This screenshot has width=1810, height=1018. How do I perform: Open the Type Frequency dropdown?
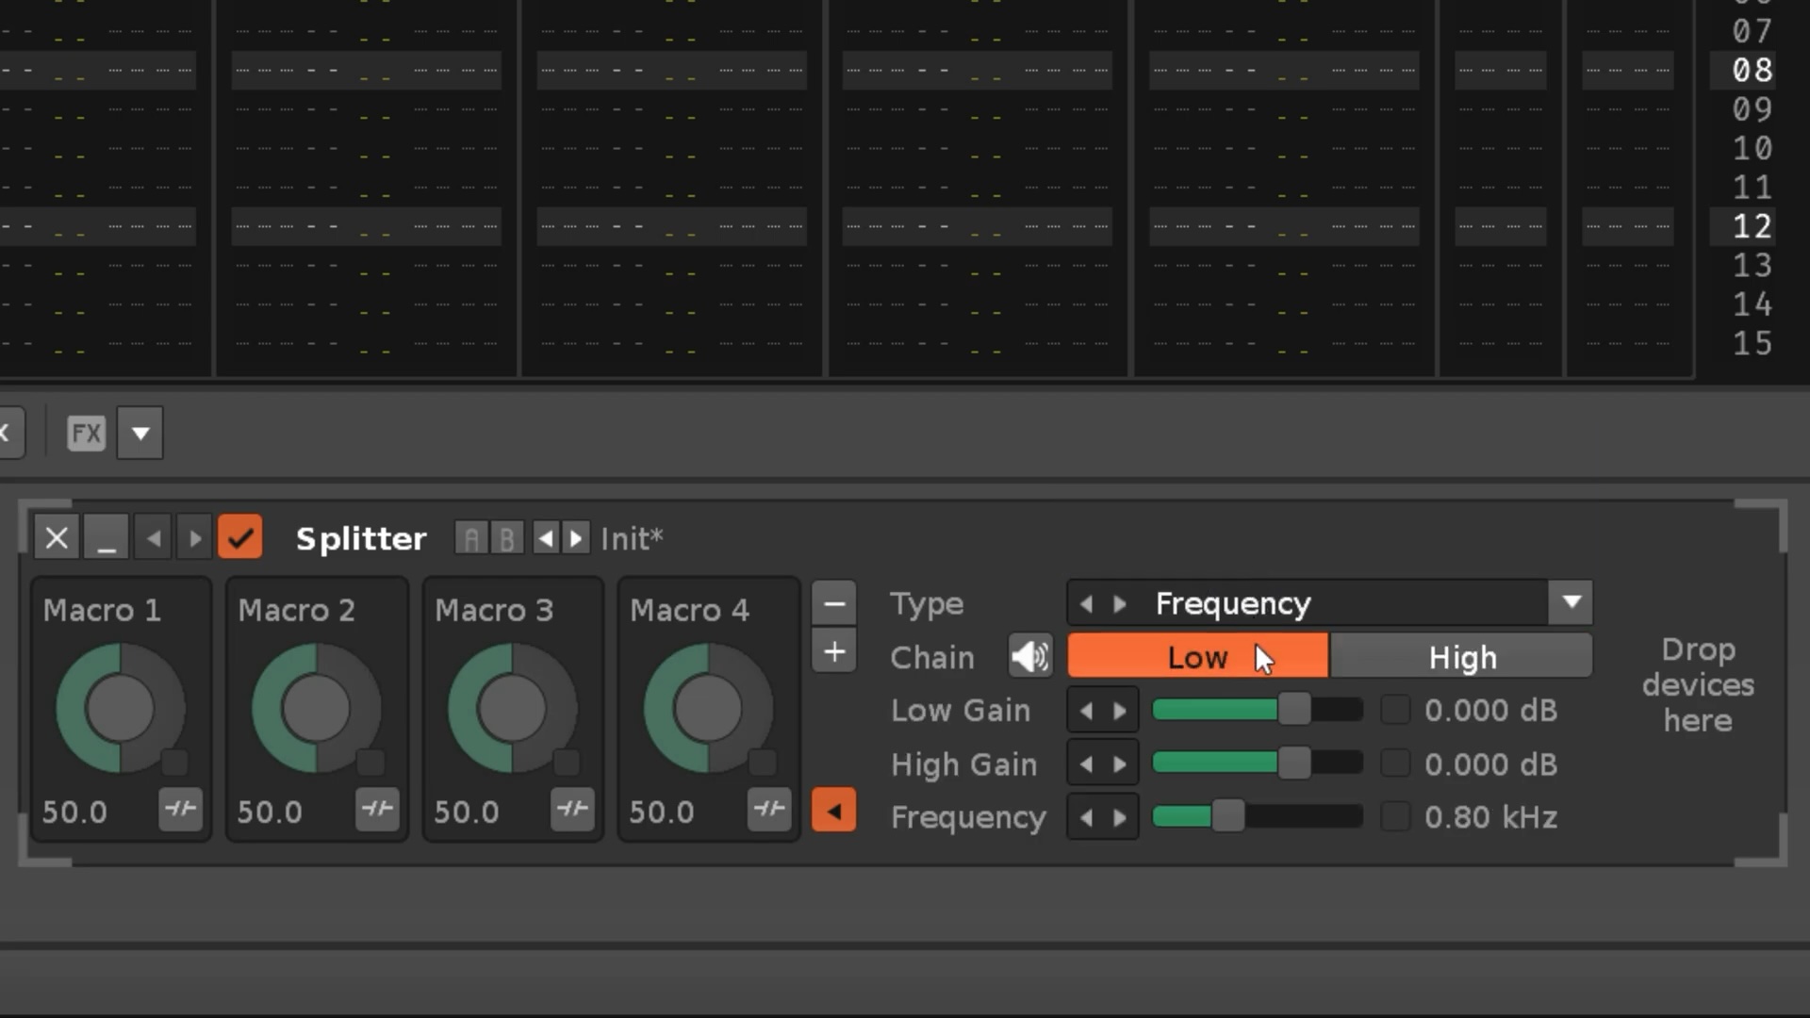tap(1571, 603)
